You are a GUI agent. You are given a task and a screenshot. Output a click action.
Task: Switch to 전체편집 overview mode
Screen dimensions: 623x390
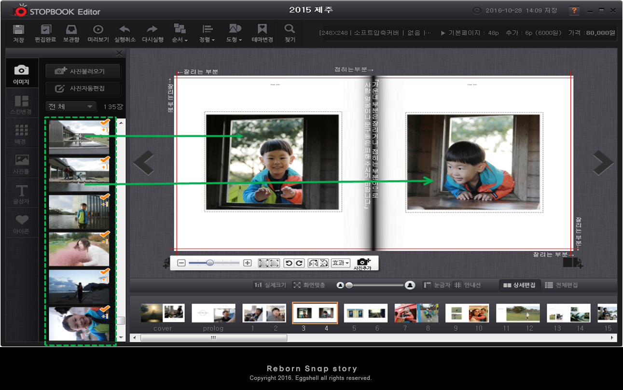pos(561,285)
